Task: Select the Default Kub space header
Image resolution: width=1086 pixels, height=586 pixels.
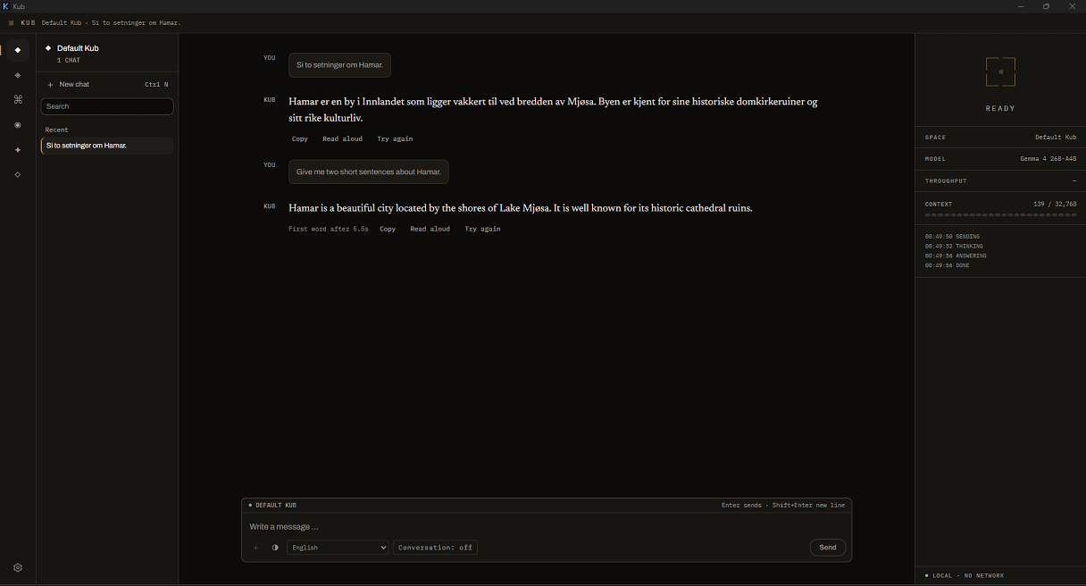Action: tap(107, 54)
